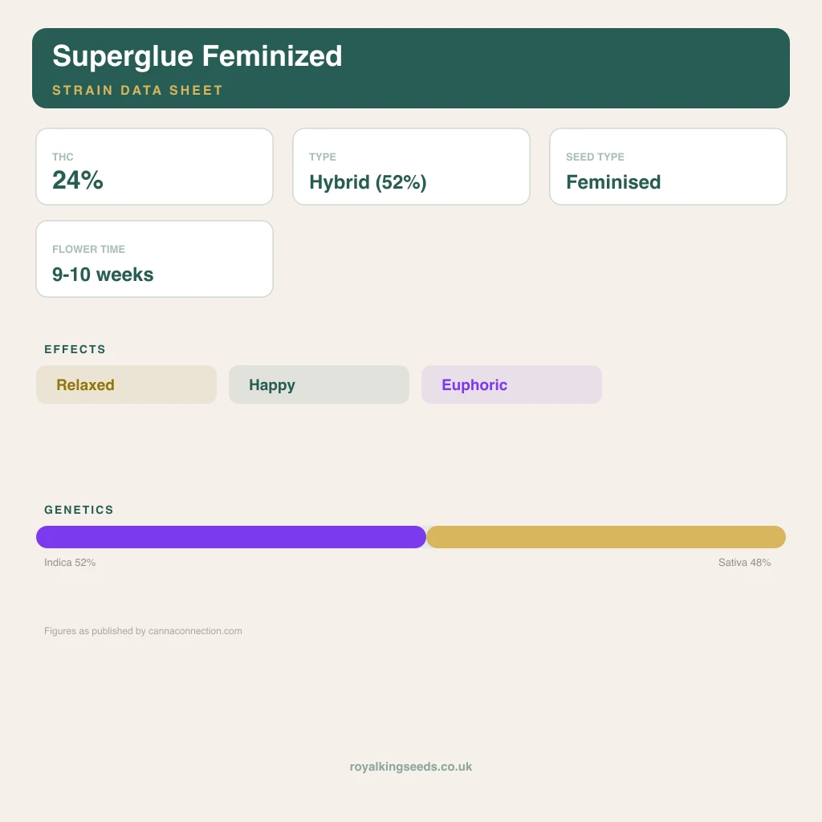Visit royalkingseeds.co.uk footer link
822x822 pixels.
[x=411, y=767]
